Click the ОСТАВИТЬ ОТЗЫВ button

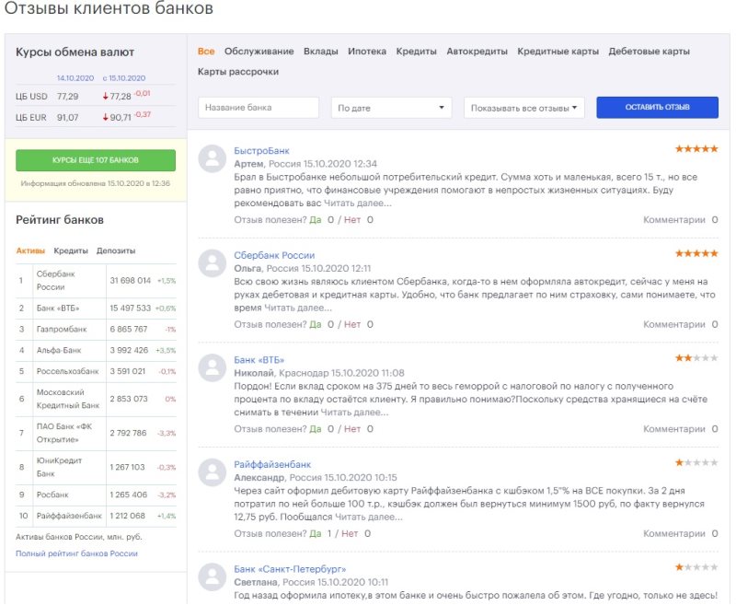coord(657,107)
